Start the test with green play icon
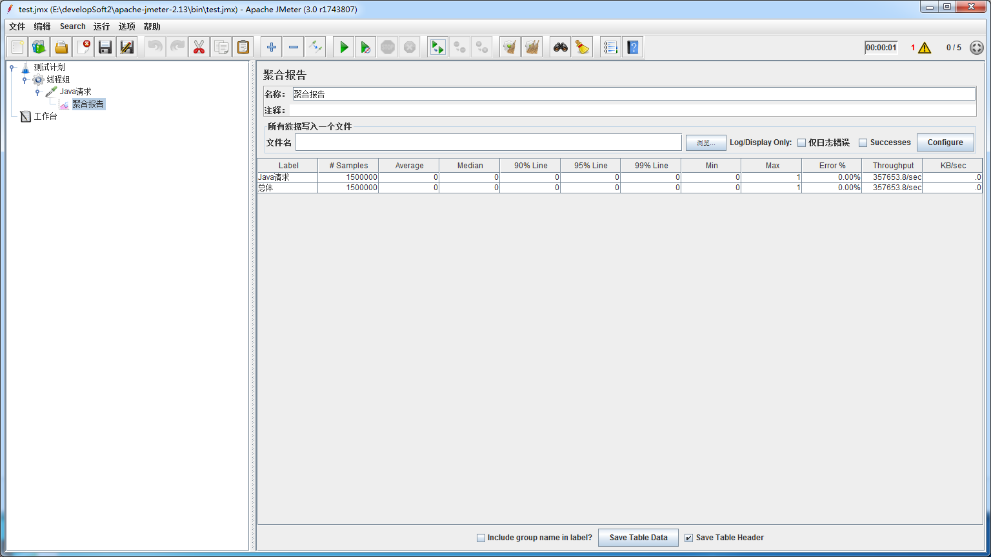991x557 pixels. tap(344, 47)
